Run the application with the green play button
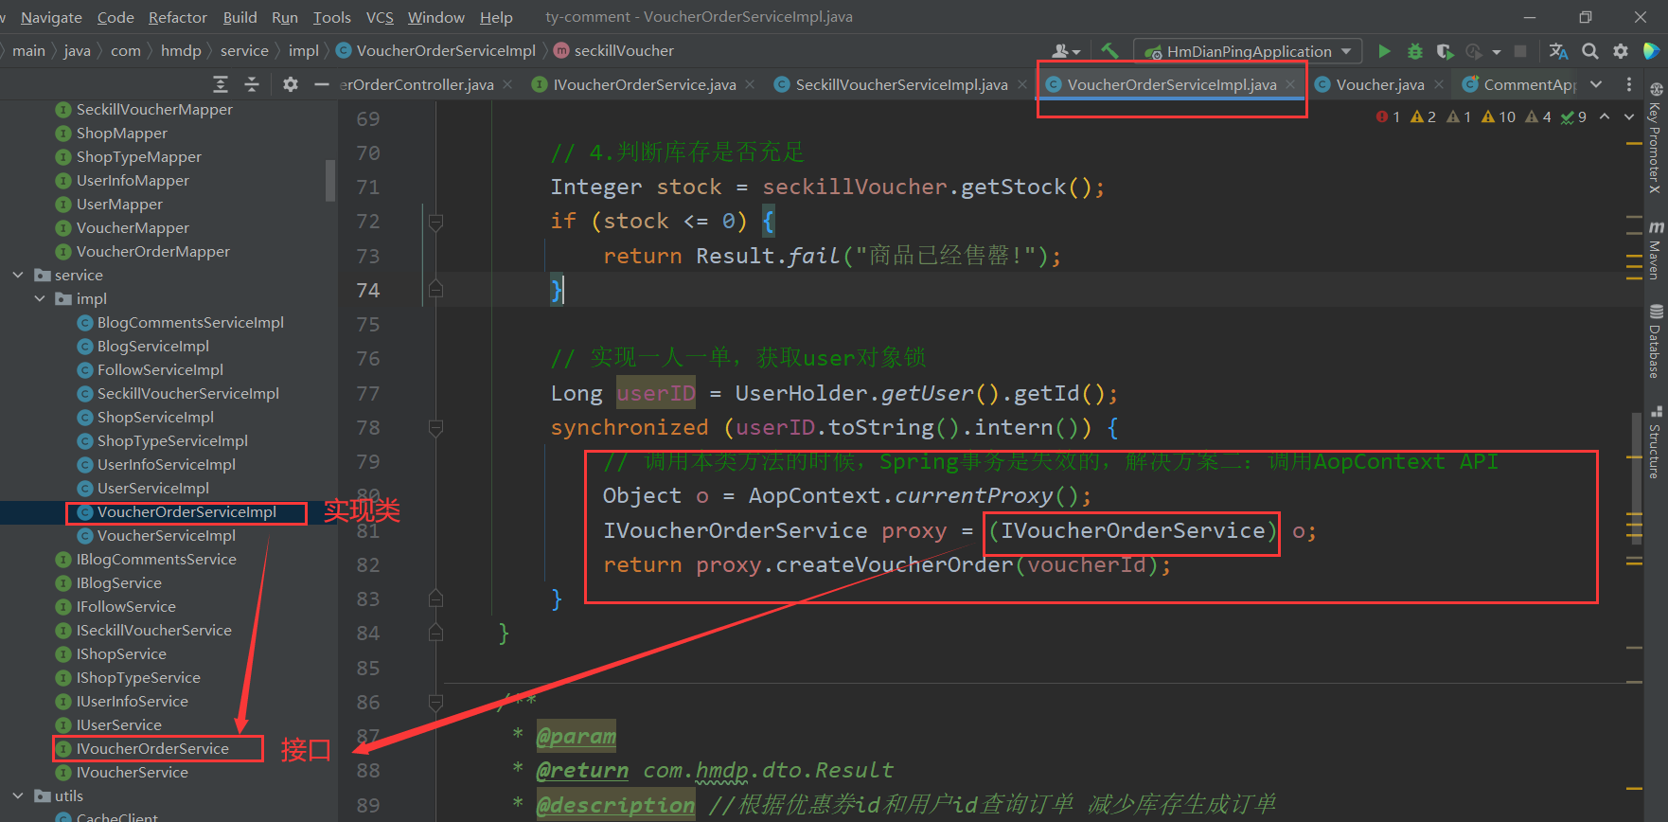Screen dimensions: 1668x822 click(1384, 51)
